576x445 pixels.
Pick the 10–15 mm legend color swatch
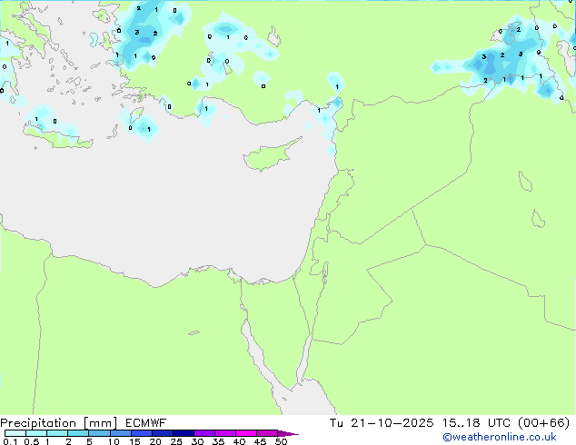[x=121, y=433]
